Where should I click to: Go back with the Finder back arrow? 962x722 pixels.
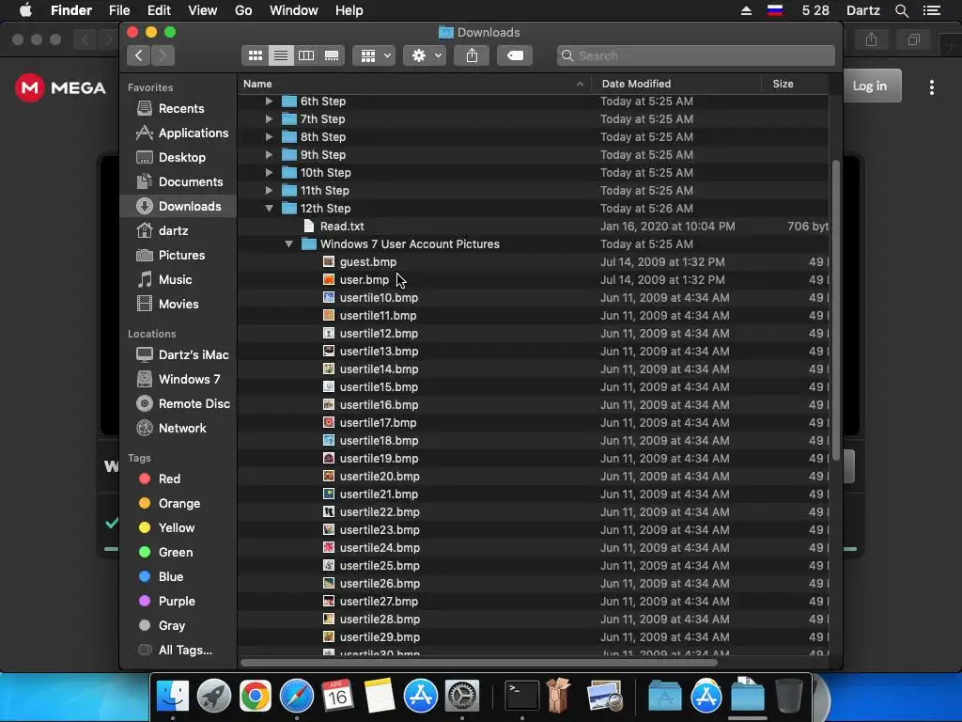click(139, 55)
